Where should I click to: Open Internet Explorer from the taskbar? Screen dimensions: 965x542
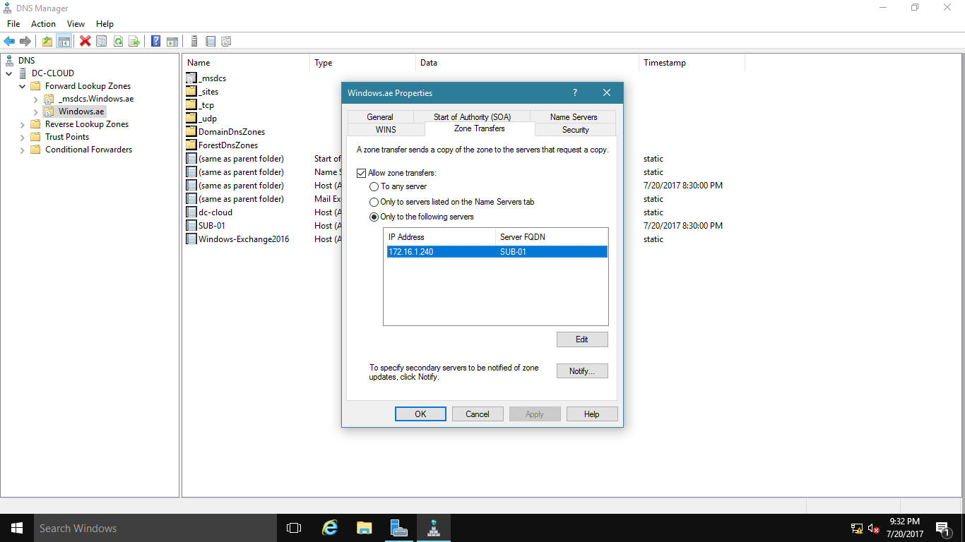pyautogui.click(x=329, y=528)
